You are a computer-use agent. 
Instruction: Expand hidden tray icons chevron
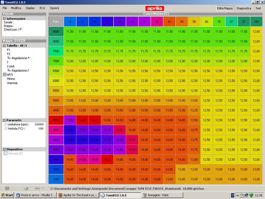(x=238, y=195)
